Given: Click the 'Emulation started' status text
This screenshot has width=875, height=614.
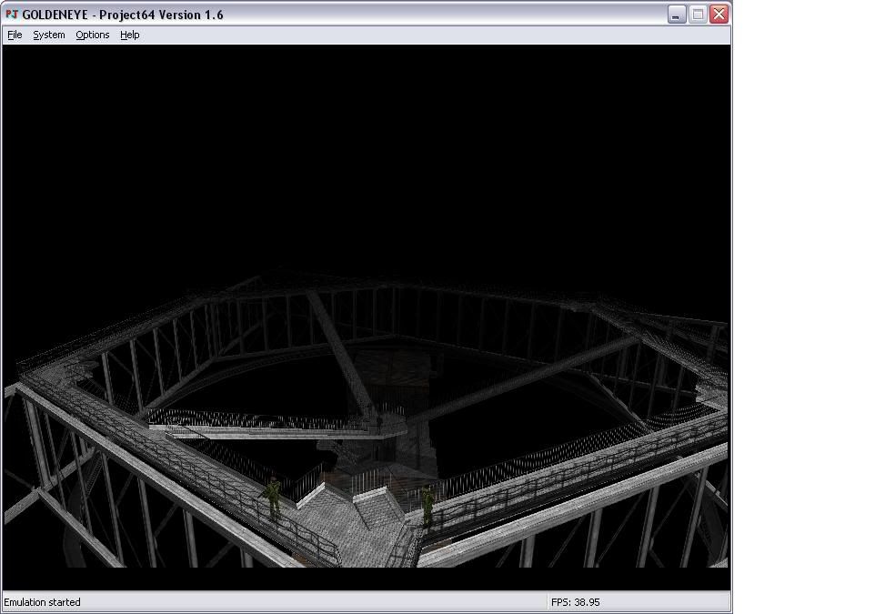Looking at the screenshot, I should (x=43, y=602).
